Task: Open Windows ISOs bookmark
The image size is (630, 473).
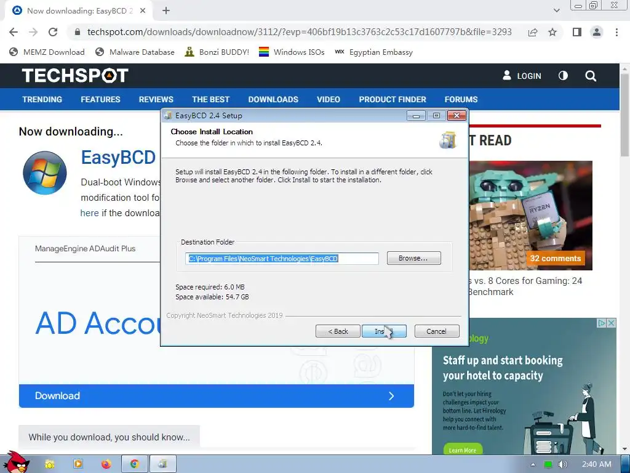Action: [292, 52]
